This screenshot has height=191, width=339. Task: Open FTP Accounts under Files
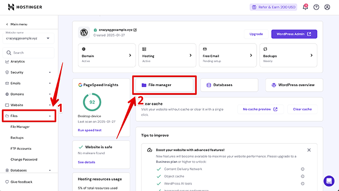click(21, 149)
